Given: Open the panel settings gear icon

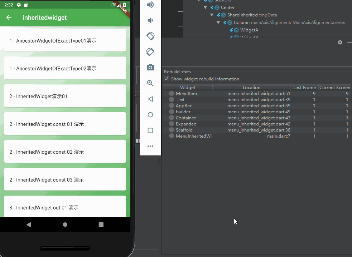Looking at the screenshot, I should pos(340,42).
